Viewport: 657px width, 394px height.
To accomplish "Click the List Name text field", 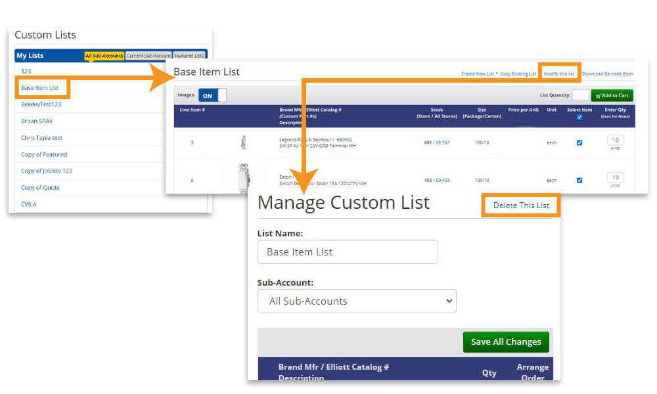I will tap(348, 252).
